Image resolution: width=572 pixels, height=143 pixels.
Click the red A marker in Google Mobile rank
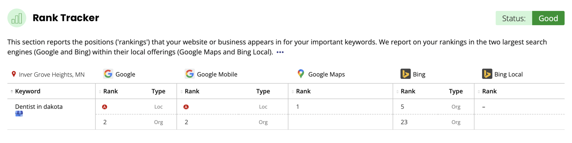pyautogui.click(x=186, y=107)
